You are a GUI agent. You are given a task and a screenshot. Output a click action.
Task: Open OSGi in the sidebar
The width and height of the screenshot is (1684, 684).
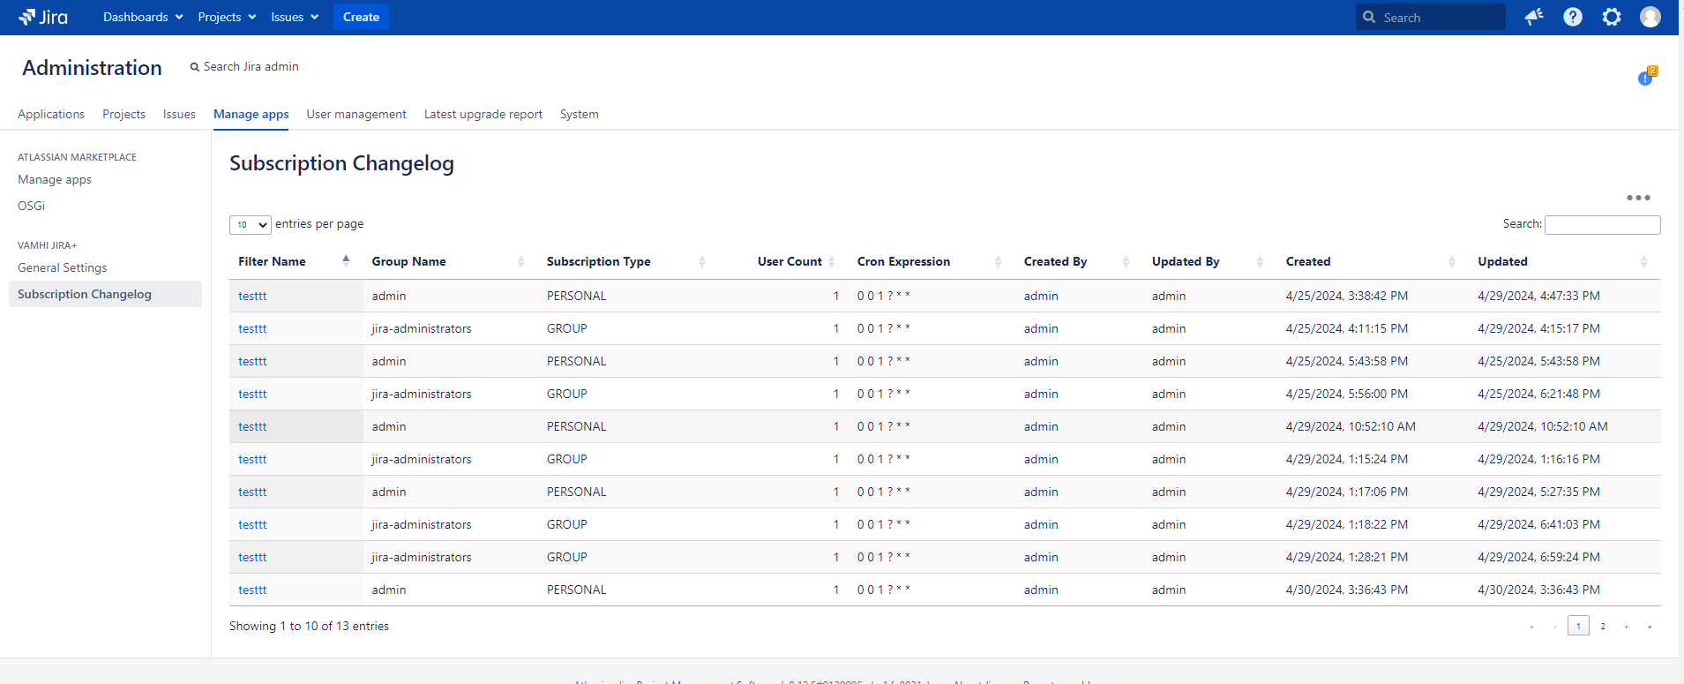[32, 206]
